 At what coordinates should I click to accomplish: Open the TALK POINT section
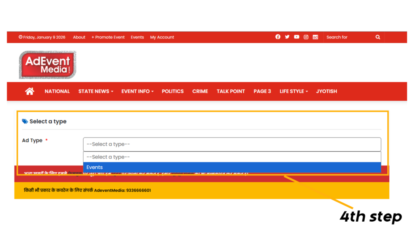(230, 91)
